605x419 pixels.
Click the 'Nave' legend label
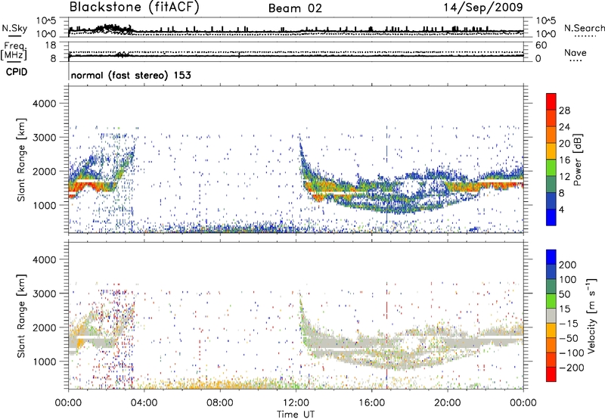tap(576, 52)
